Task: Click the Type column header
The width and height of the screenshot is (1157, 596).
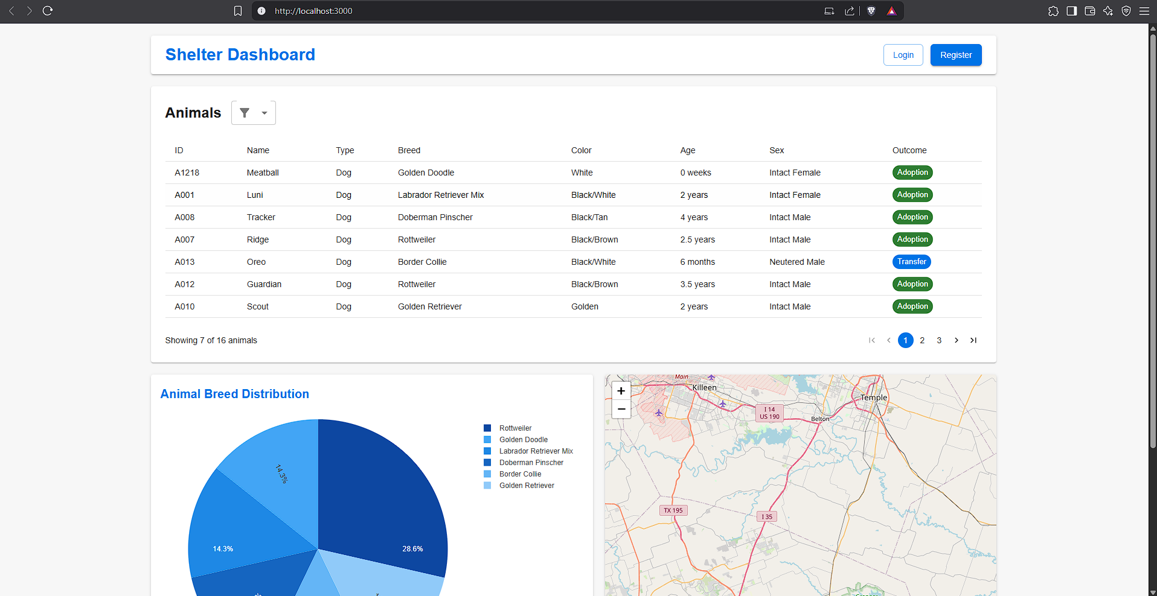Action: [345, 150]
